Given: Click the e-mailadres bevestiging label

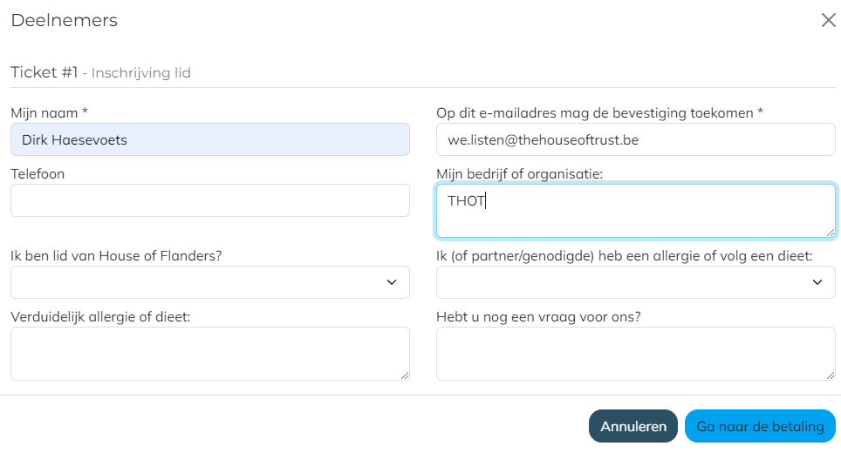Looking at the screenshot, I should (x=599, y=113).
